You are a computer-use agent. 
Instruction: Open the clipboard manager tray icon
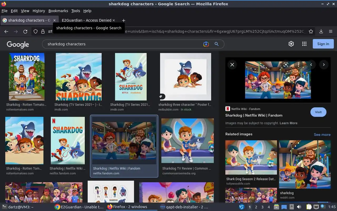point(309,207)
